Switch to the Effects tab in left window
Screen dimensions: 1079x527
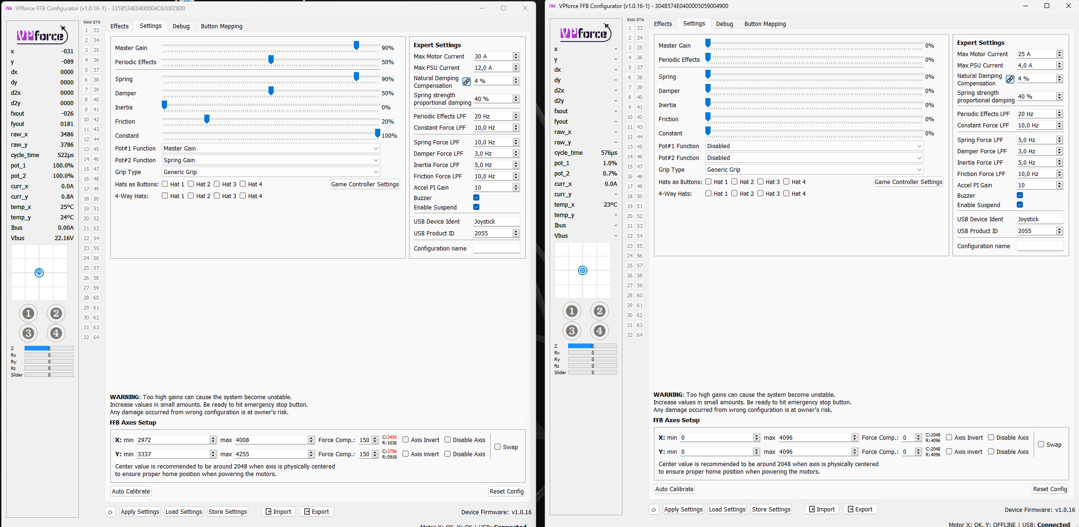119,26
